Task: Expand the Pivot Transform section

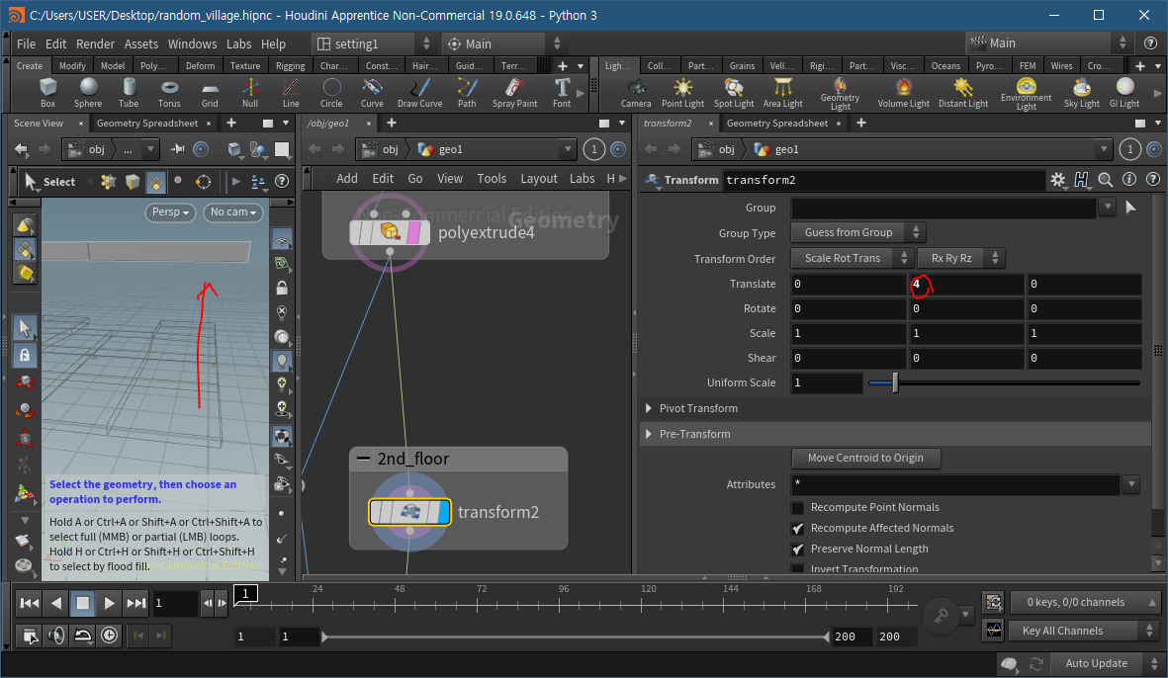Action: point(649,408)
